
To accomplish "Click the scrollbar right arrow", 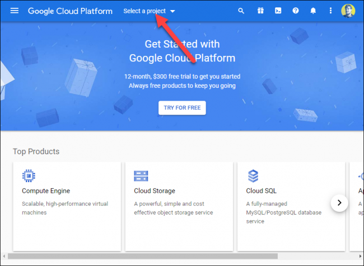I will tap(360, 256).
